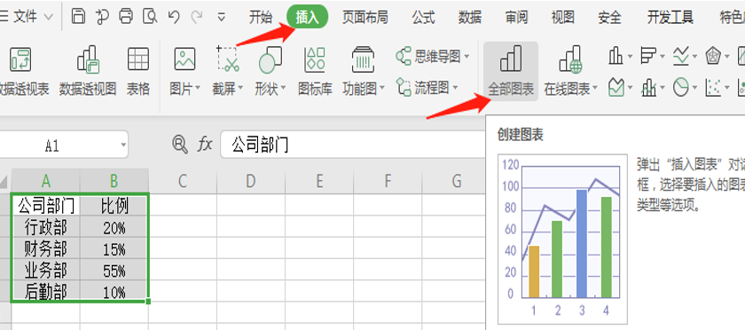Select column B header
745x330 pixels.
coord(114,181)
